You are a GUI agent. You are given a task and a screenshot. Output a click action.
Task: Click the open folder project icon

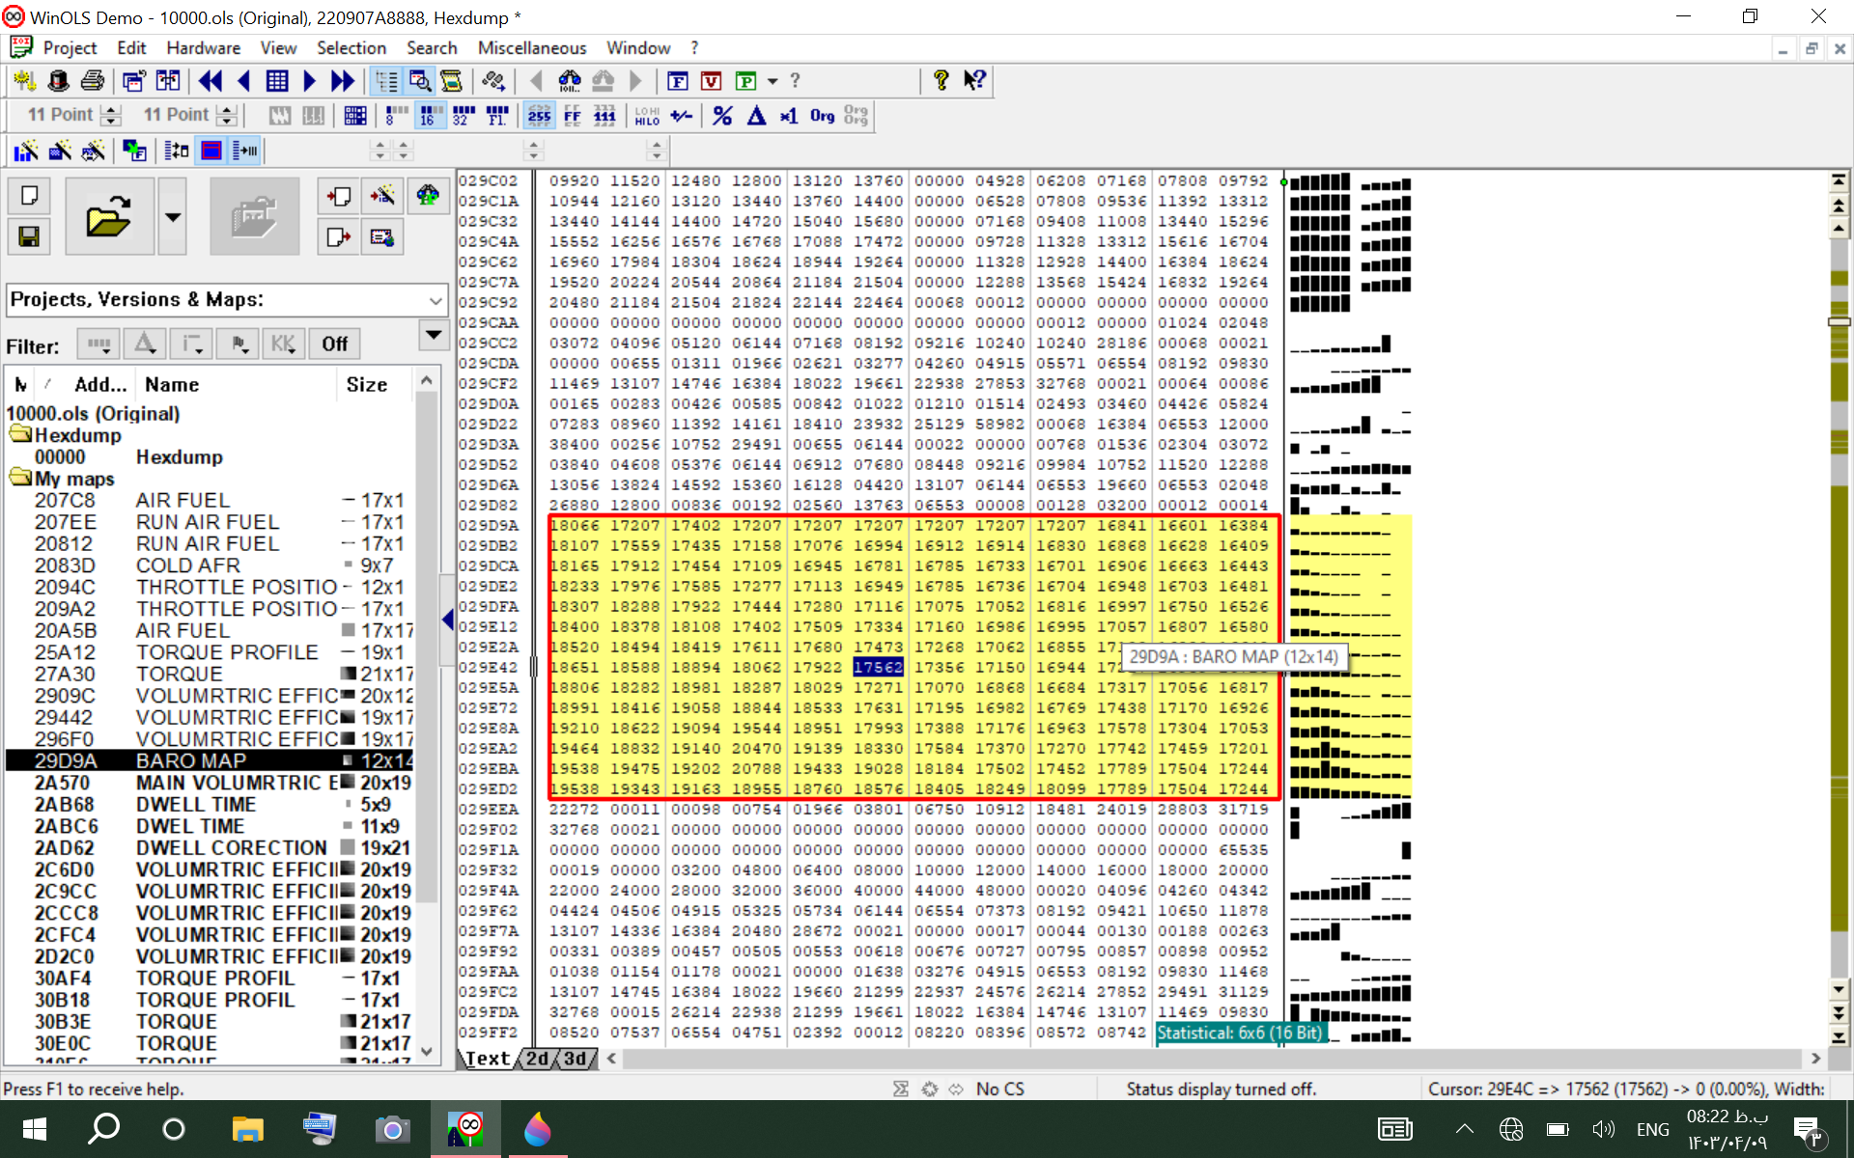point(108,216)
